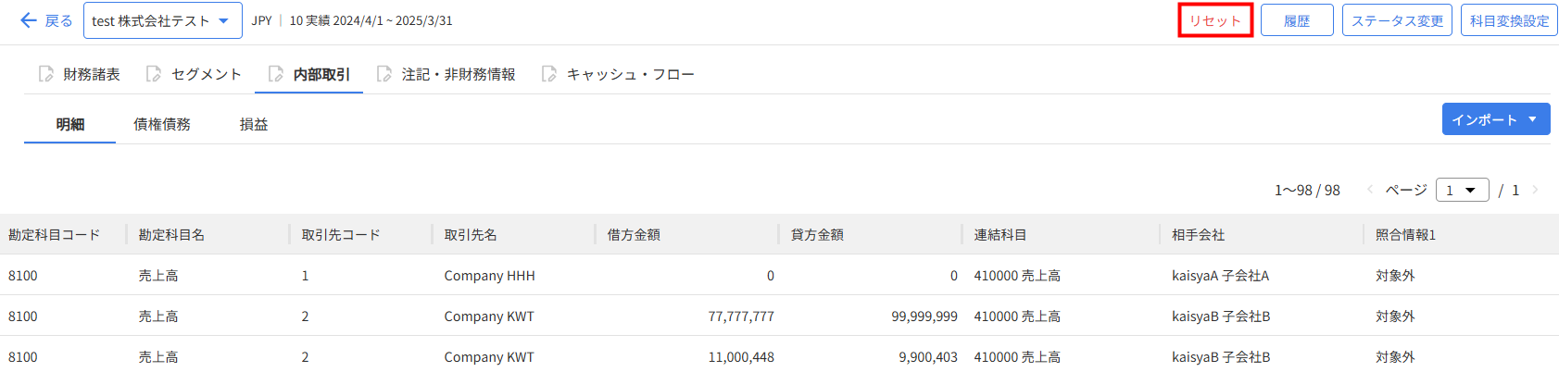
Task: Click the back arrow icon
Action: (29, 20)
